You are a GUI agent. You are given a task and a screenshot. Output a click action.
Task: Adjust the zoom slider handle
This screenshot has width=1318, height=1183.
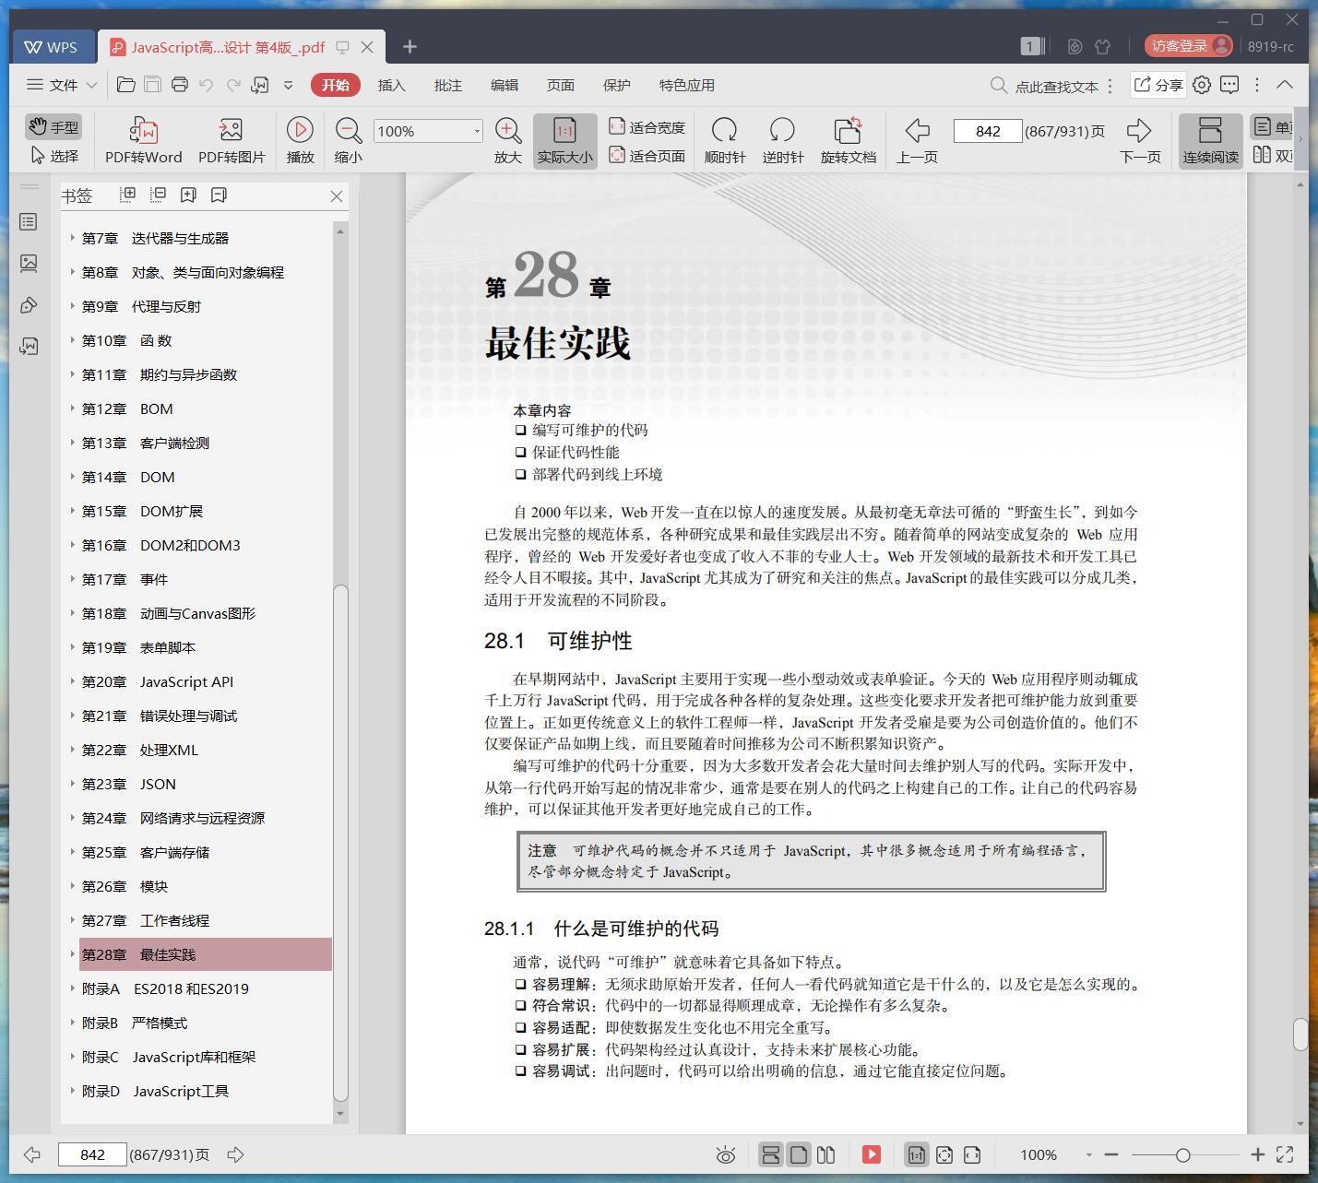pyautogui.click(x=1182, y=1154)
